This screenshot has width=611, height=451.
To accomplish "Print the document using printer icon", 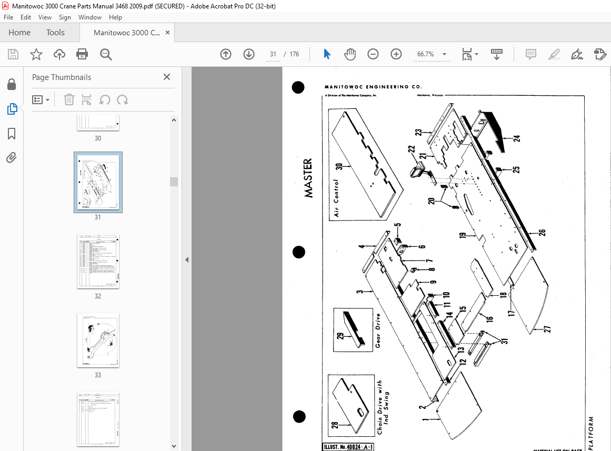I will (82, 54).
